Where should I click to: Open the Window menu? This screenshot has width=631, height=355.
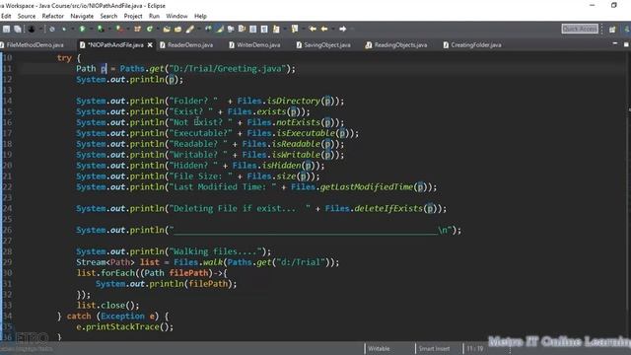pyautogui.click(x=176, y=16)
